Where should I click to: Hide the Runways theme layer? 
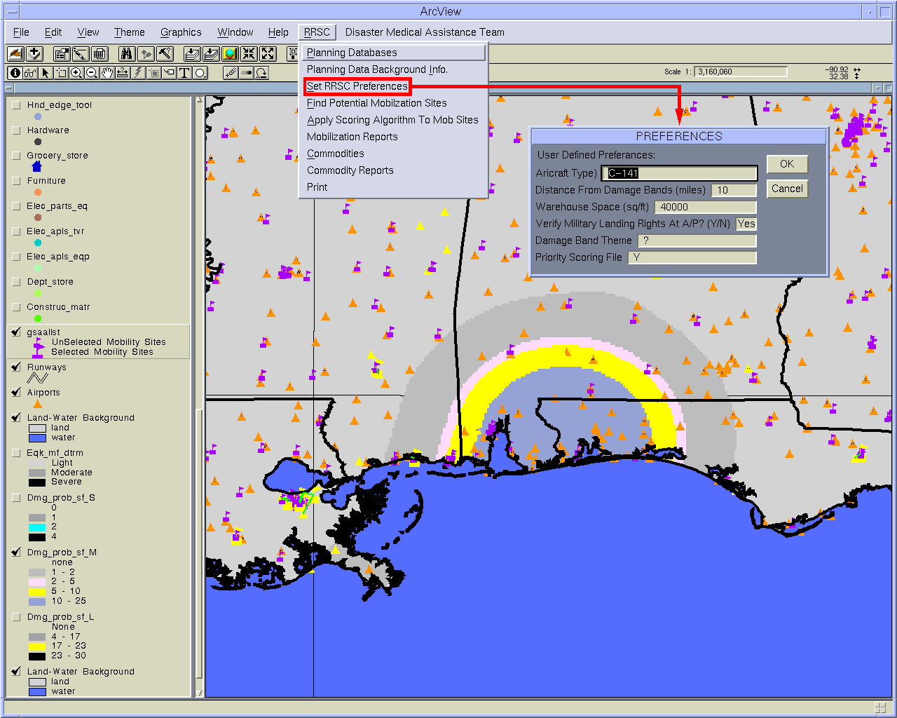tap(16, 367)
